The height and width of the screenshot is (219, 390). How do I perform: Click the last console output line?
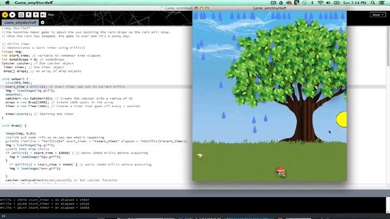[x=44, y=207]
